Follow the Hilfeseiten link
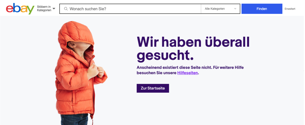 coord(188,73)
